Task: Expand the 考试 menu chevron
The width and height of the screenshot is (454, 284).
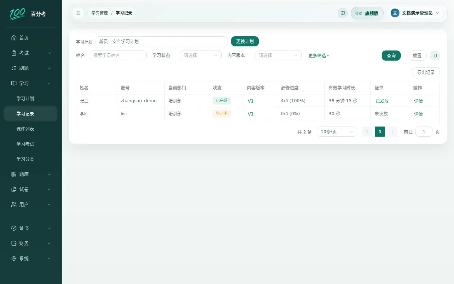Action: click(49, 53)
